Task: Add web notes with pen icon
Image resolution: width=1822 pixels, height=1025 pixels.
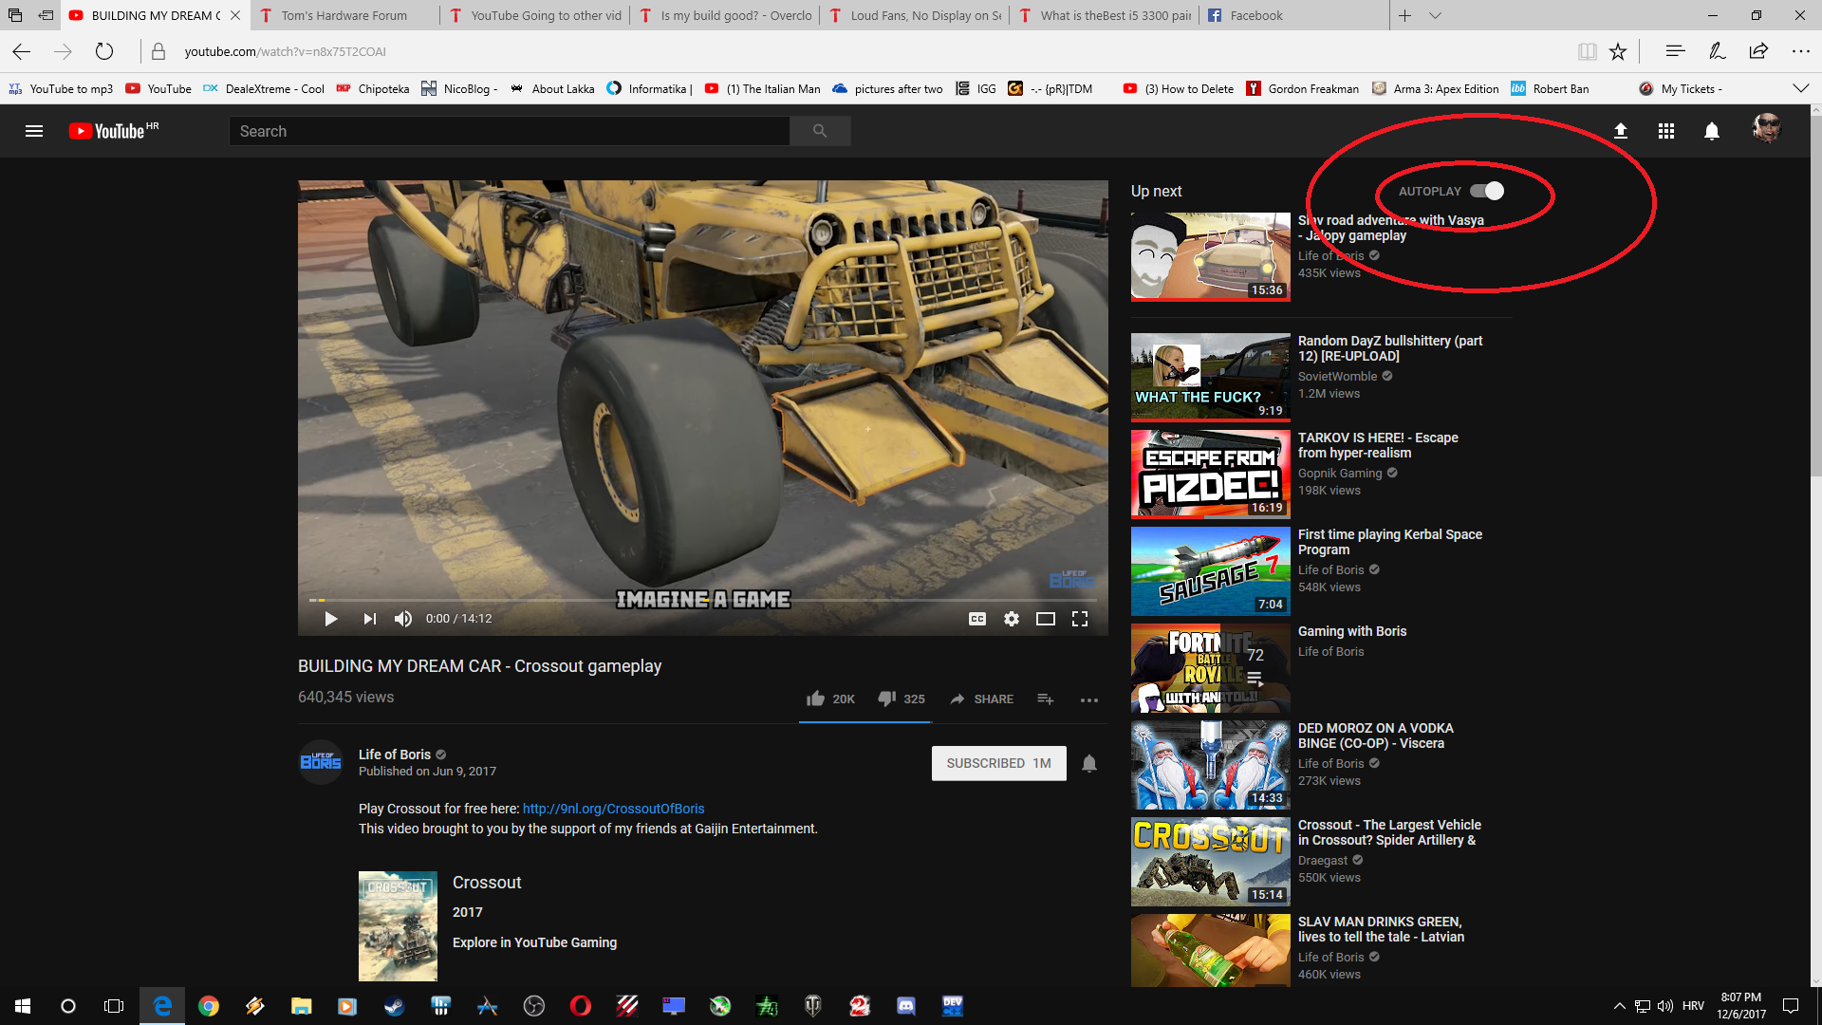Action: click(x=1717, y=51)
